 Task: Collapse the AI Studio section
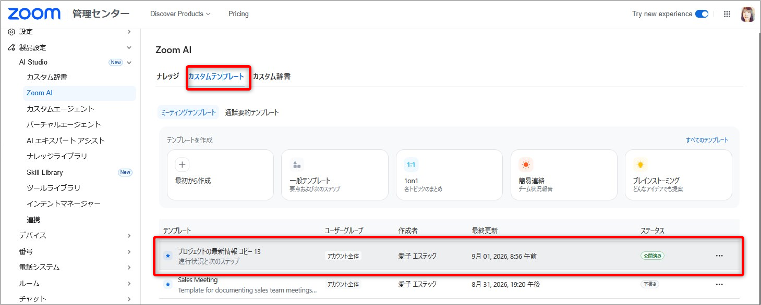(129, 62)
